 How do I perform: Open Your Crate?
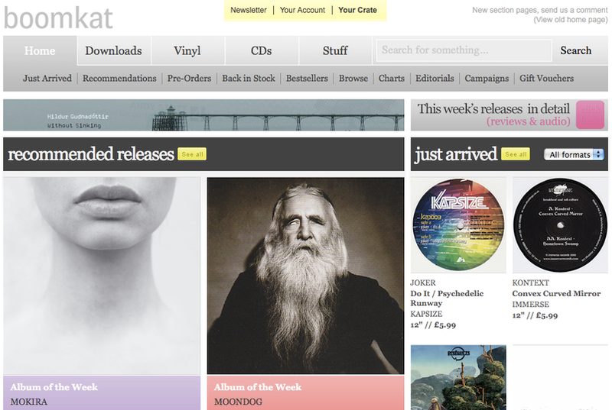[x=357, y=10]
